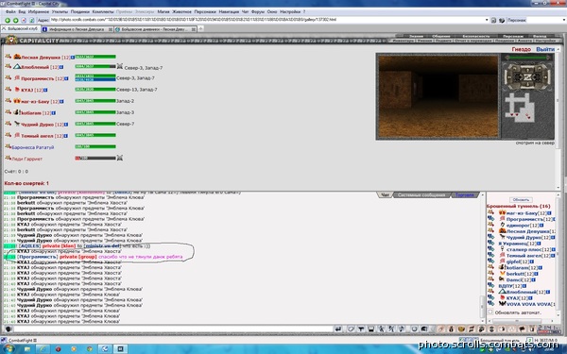Click the smiley face icon in bottom toolbar

coord(415,329)
